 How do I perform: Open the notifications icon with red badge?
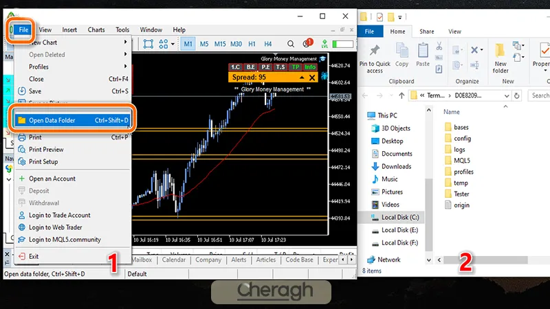(307, 44)
